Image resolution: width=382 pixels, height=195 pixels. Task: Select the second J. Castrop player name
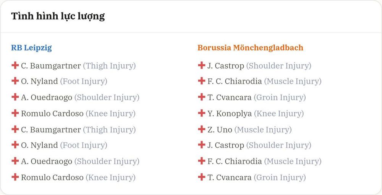pos(226,145)
